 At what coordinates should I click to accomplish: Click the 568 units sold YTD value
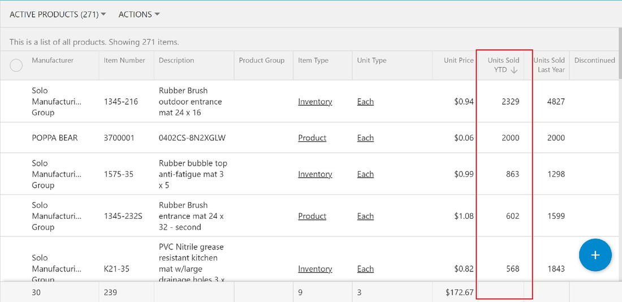(512, 269)
